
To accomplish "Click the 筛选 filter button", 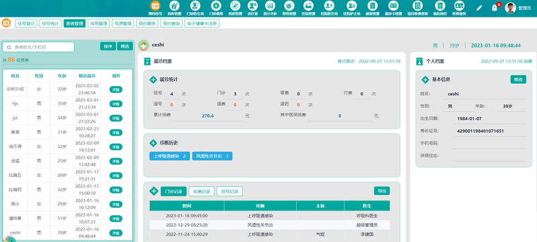I will [125, 46].
